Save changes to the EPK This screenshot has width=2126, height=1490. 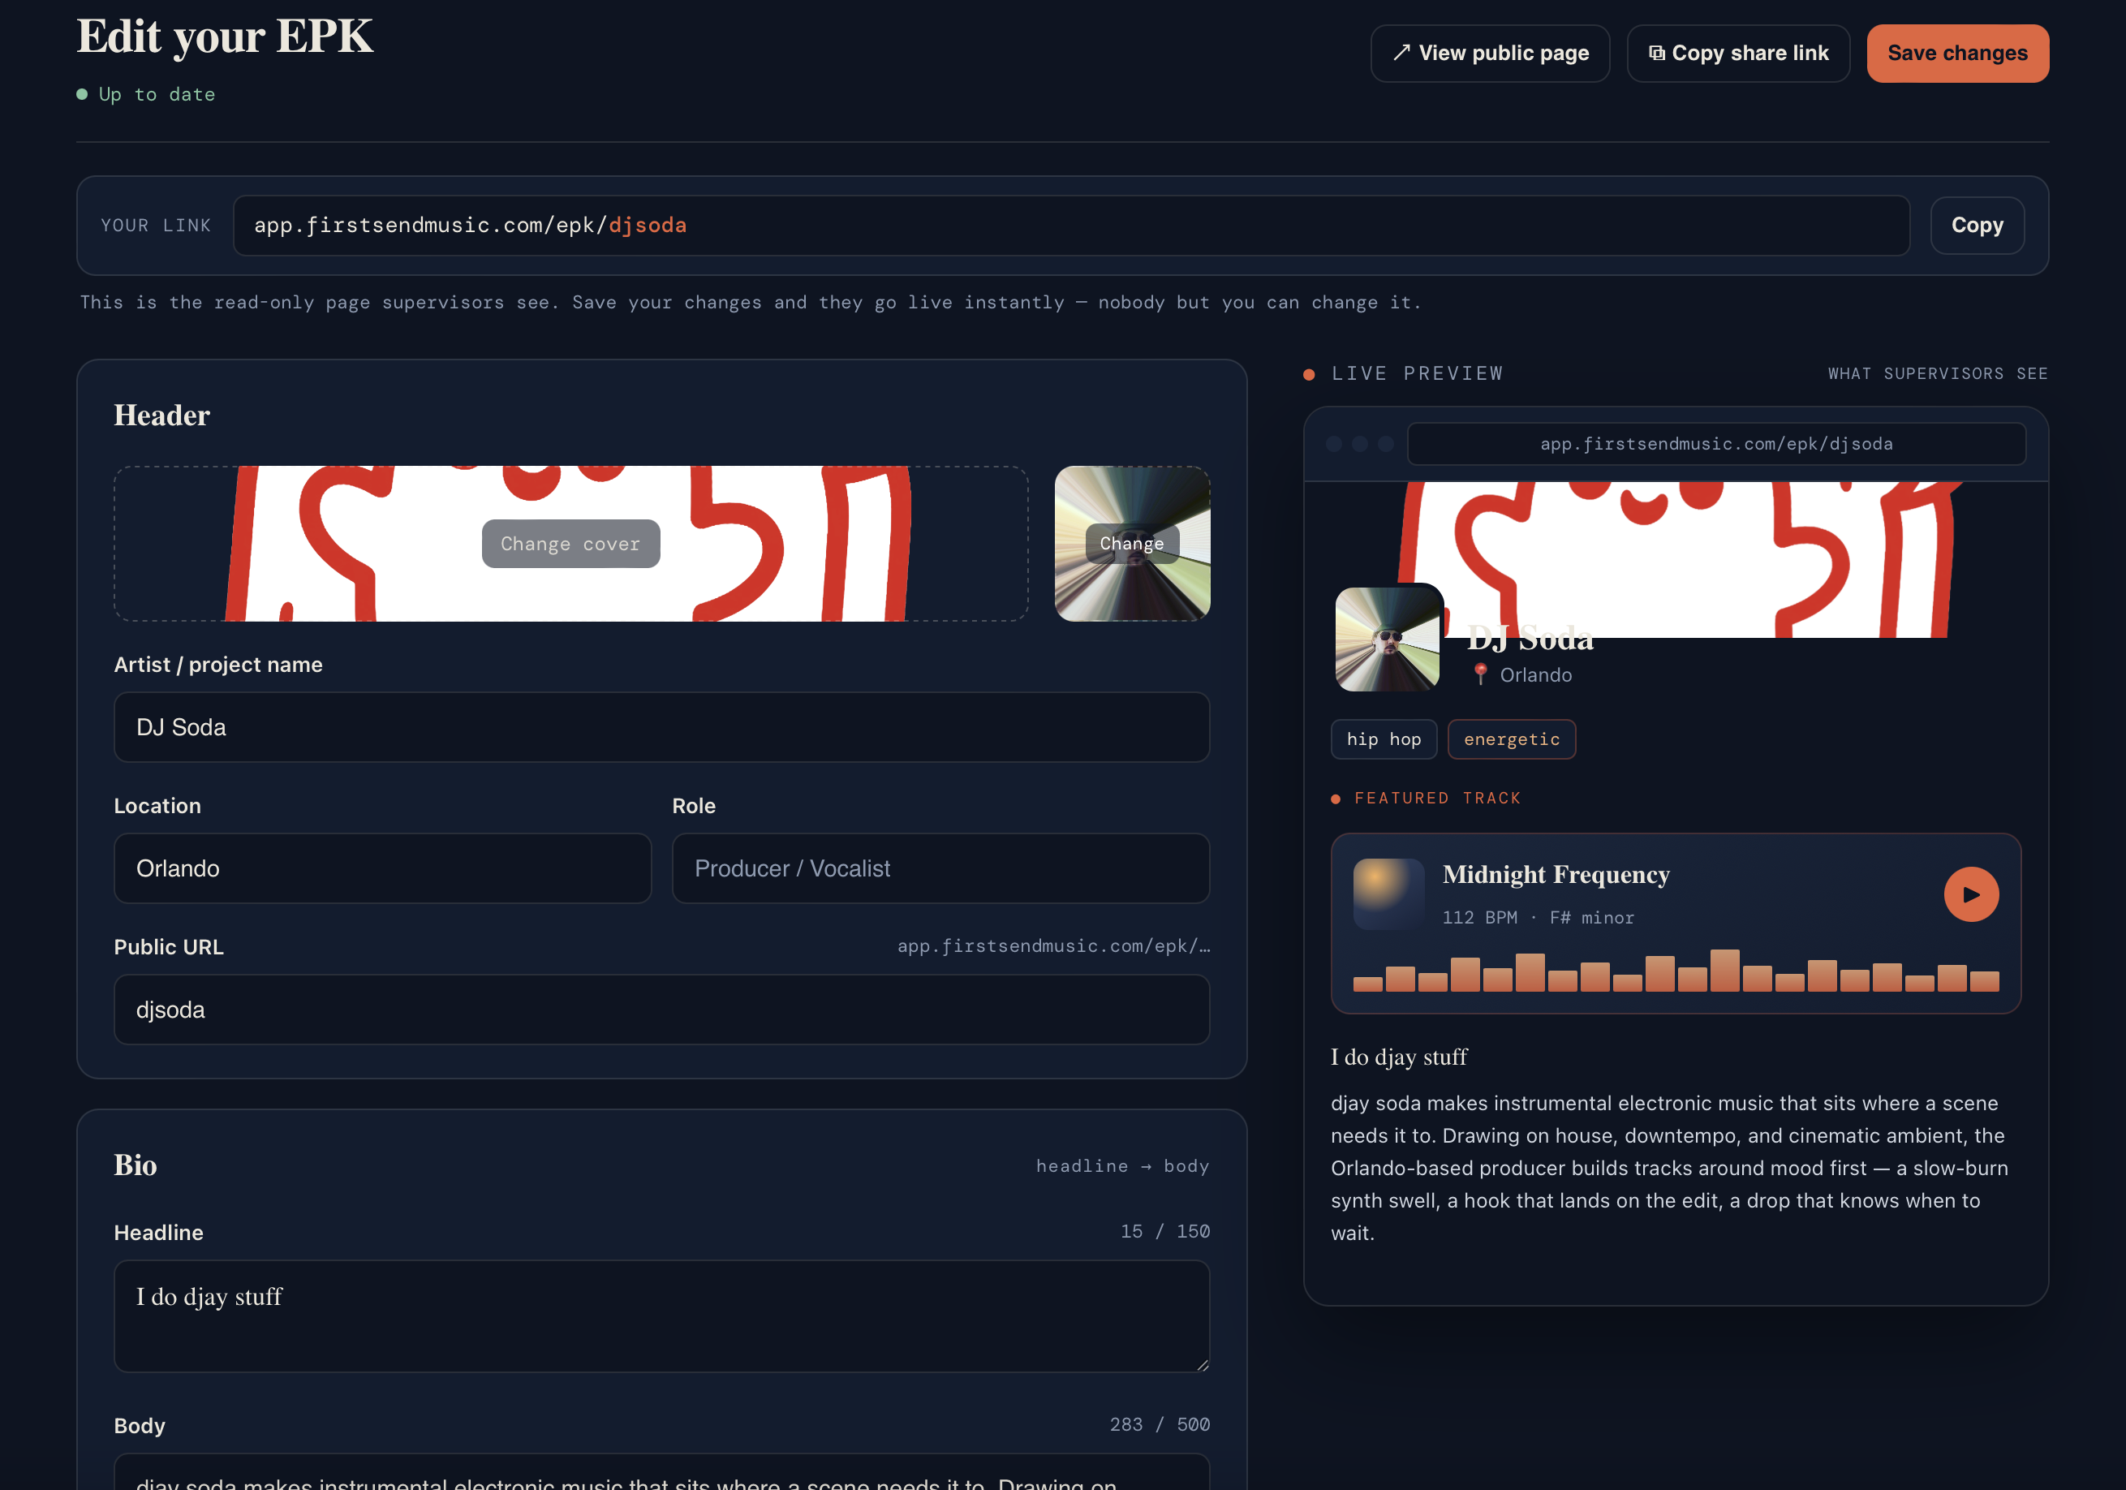tap(1956, 54)
